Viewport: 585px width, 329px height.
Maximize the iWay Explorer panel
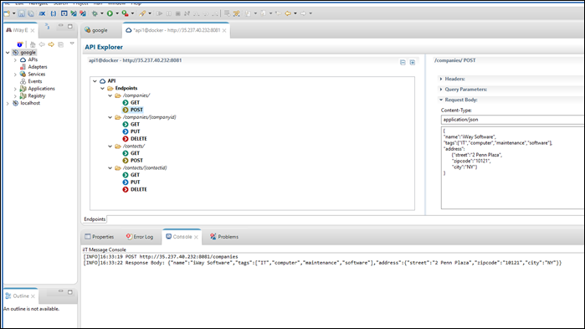tap(70, 26)
